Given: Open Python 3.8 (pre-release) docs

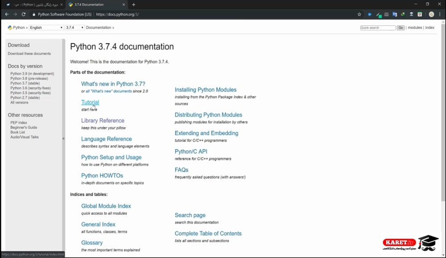Looking at the screenshot, I should coord(29,78).
